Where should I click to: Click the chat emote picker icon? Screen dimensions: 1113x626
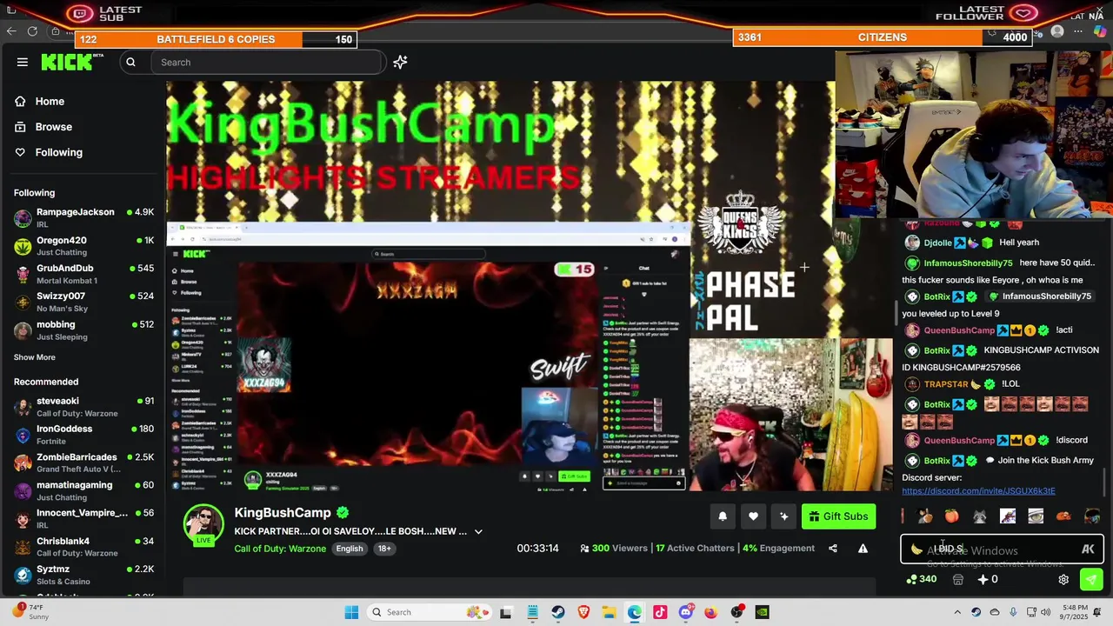point(1088,549)
